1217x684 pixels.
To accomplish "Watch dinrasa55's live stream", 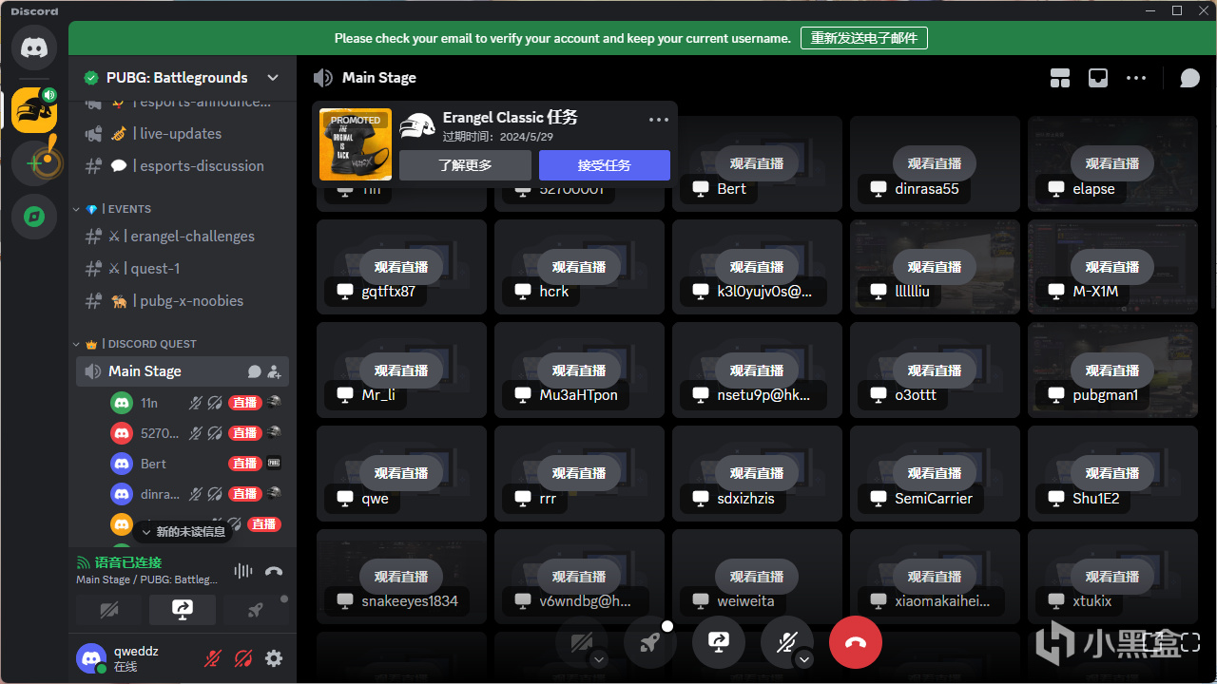I will (x=935, y=163).
